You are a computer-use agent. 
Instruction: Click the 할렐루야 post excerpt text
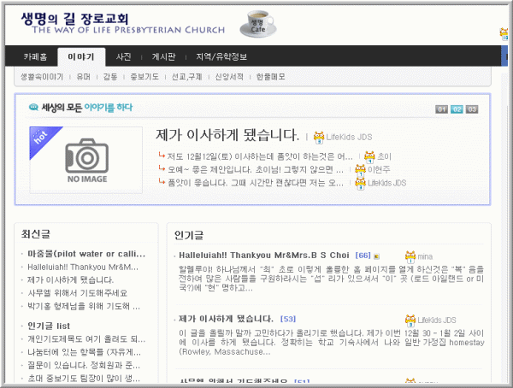click(331, 279)
